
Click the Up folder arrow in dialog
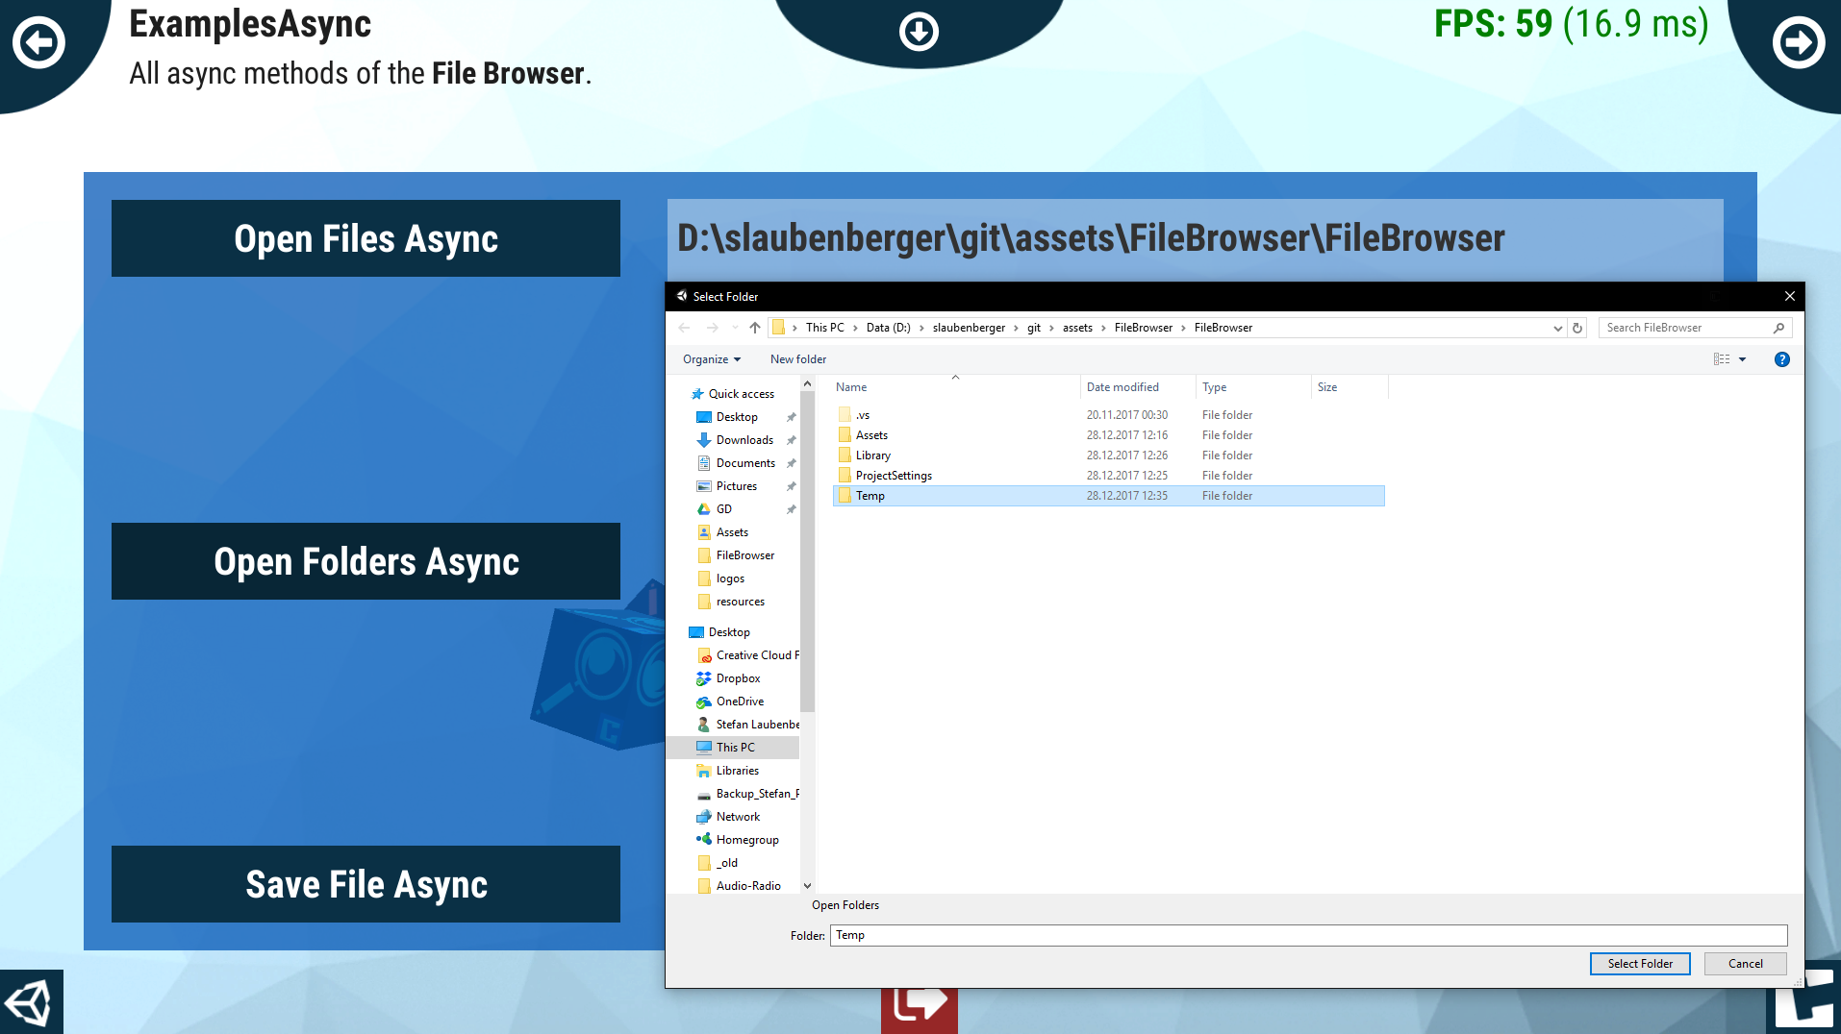[755, 328]
